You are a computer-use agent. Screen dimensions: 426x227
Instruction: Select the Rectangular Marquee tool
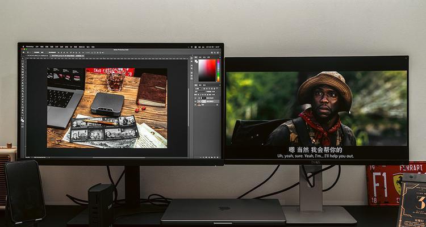point(23,61)
